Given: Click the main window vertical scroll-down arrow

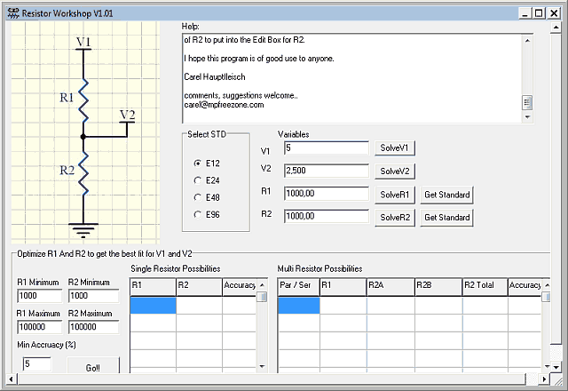Looking at the screenshot, I should click(556, 367).
